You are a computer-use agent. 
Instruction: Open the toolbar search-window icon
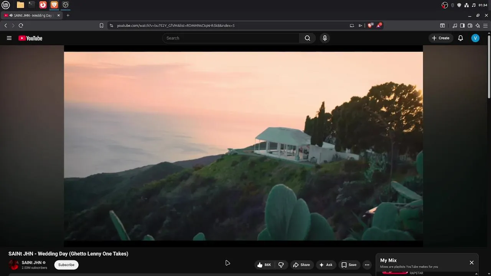click(x=442, y=25)
